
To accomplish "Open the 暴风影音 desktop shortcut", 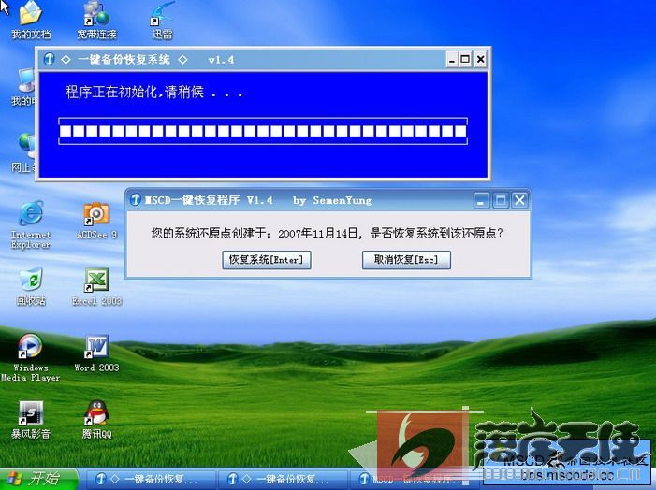I will 31,420.
